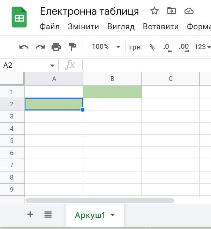Select the paint format roller
The height and width of the screenshot is (229, 211).
click(x=72, y=47)
